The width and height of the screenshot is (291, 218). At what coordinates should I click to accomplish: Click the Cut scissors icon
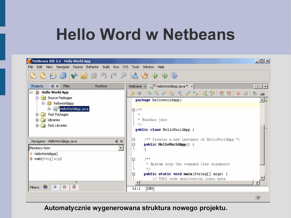[x=74, y=75]
